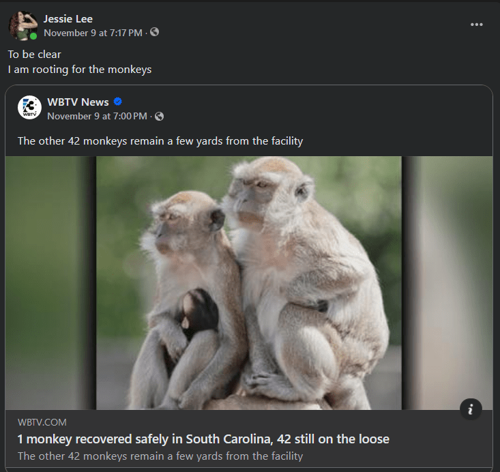Click the info icon on the link preview
Image resolution: width=500 pixels, height=472 pixels.
[471, 409]
